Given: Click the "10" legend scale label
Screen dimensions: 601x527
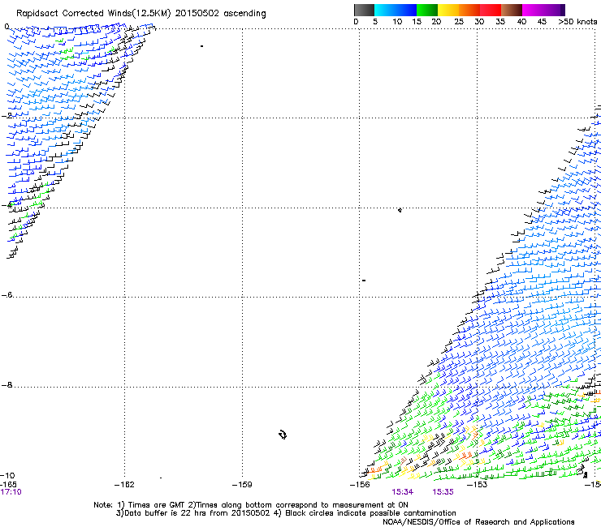Looking at the screenshot, I should [x=397, y=22].
